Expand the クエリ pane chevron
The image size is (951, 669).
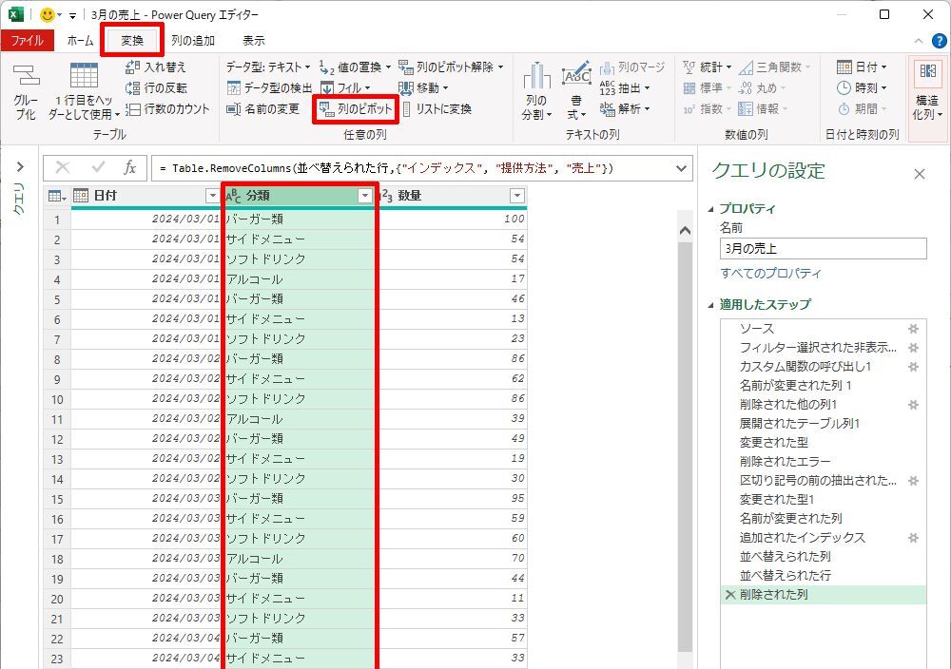(x=19, y=168)
